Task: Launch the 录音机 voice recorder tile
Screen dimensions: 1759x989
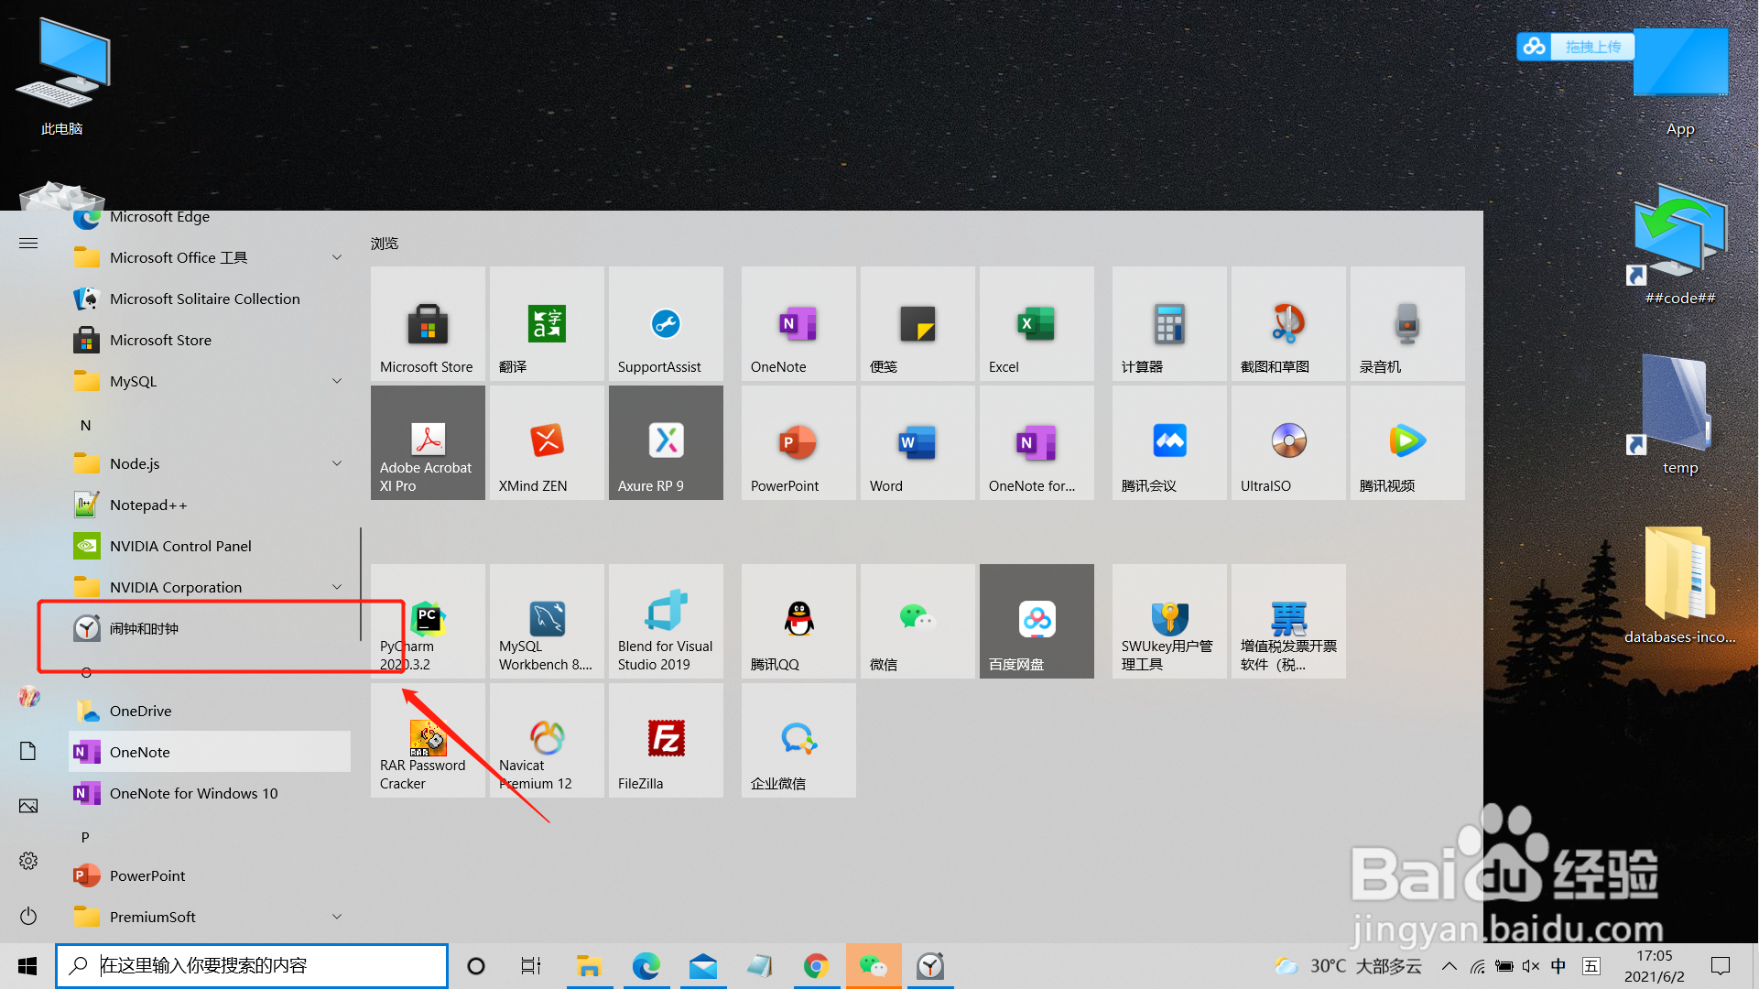Action: click(x=1407, y=323)
